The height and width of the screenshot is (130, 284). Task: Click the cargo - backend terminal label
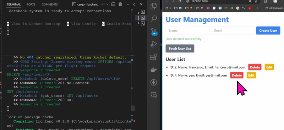tap(85, 4)
